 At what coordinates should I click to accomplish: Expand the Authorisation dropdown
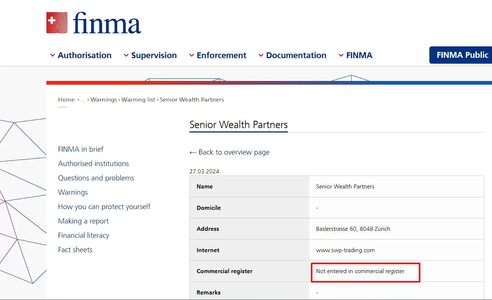84,55
